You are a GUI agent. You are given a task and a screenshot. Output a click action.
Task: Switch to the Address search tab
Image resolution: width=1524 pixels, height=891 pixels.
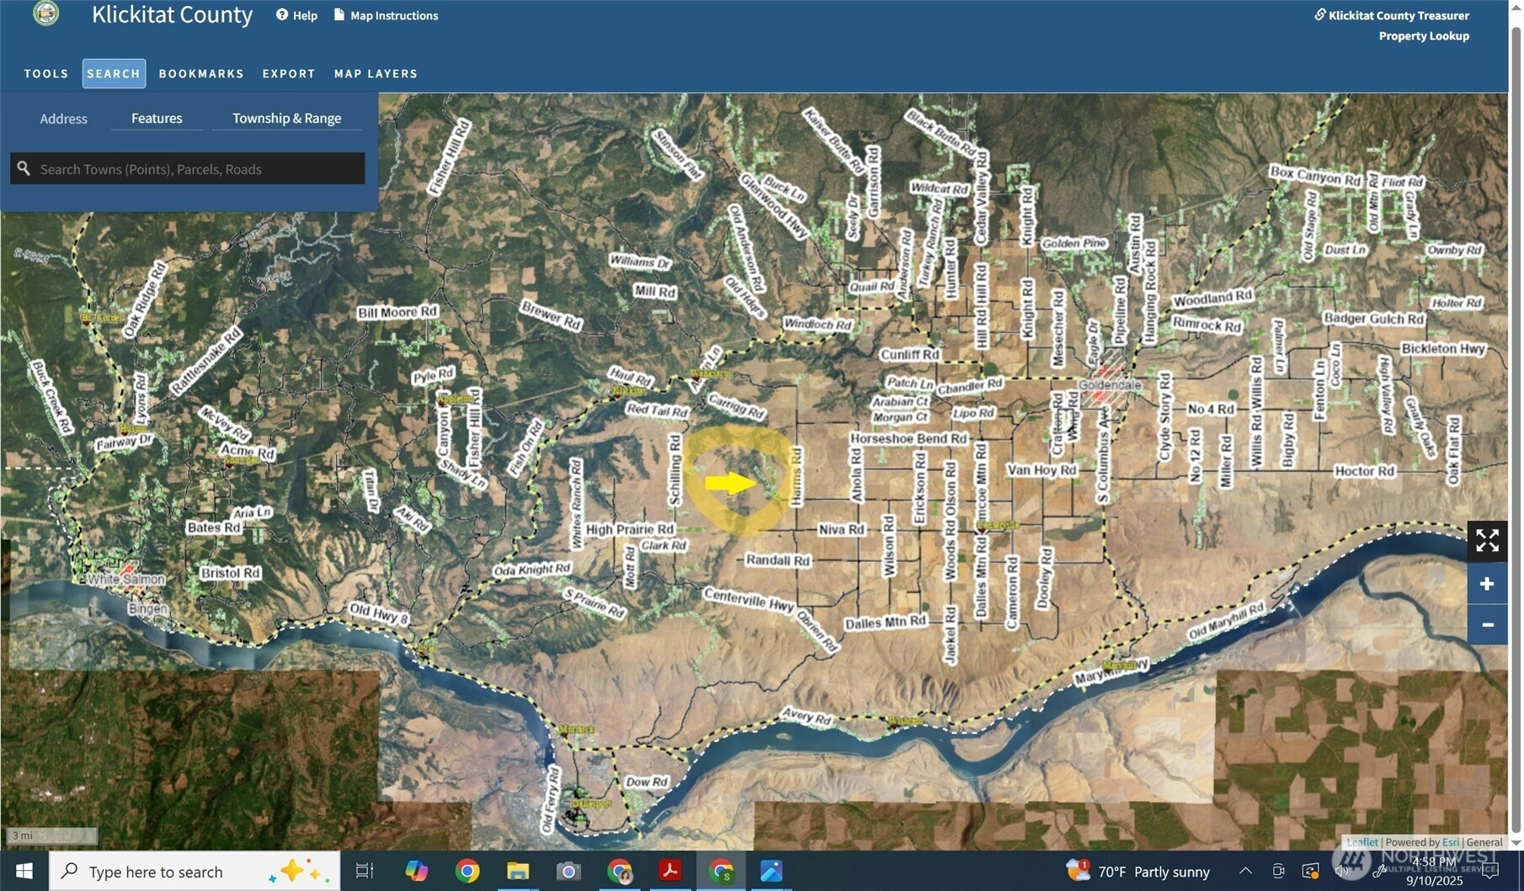point(63,119)
